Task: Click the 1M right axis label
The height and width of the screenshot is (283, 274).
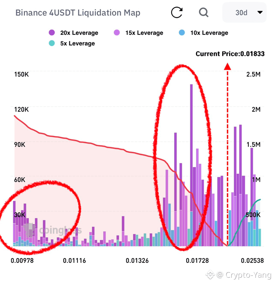Action: (x=256, y=180)
